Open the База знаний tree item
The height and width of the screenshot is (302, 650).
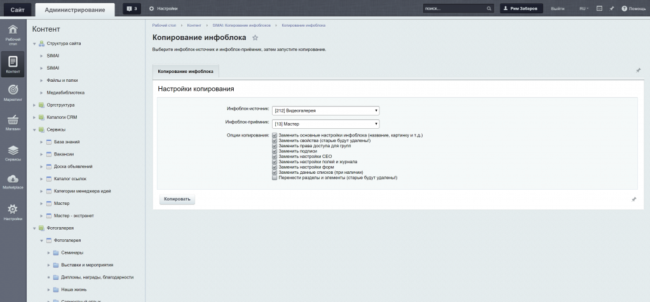coord(67,141)
